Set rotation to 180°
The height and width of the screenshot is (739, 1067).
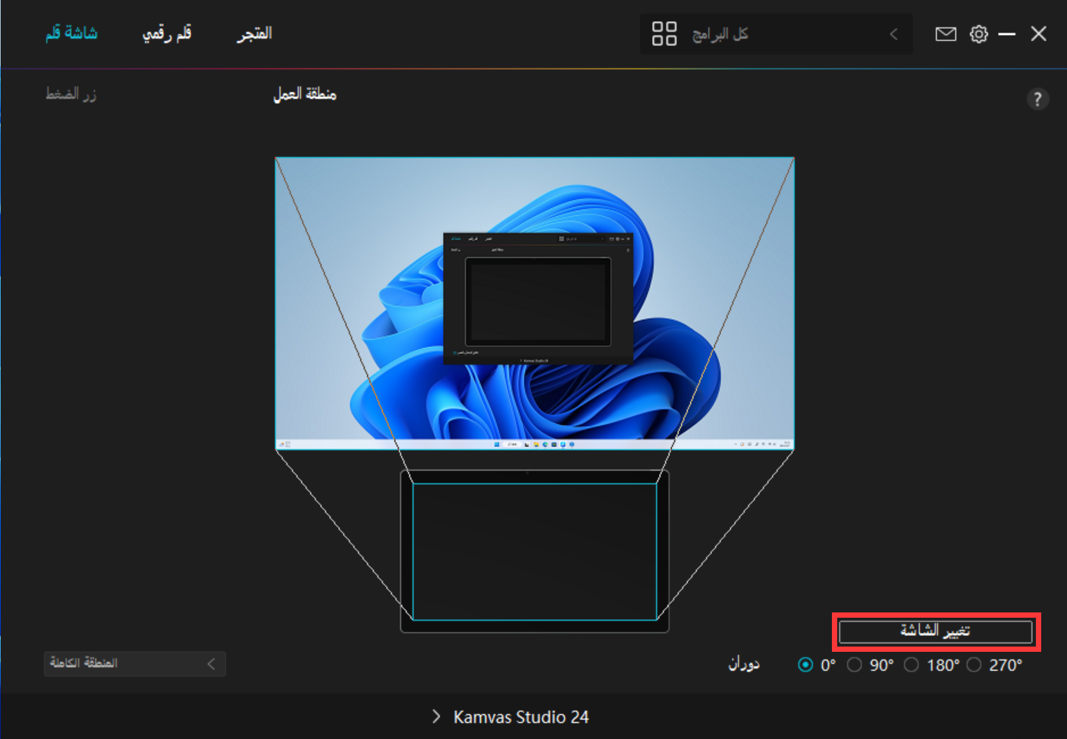coord(912,665)
